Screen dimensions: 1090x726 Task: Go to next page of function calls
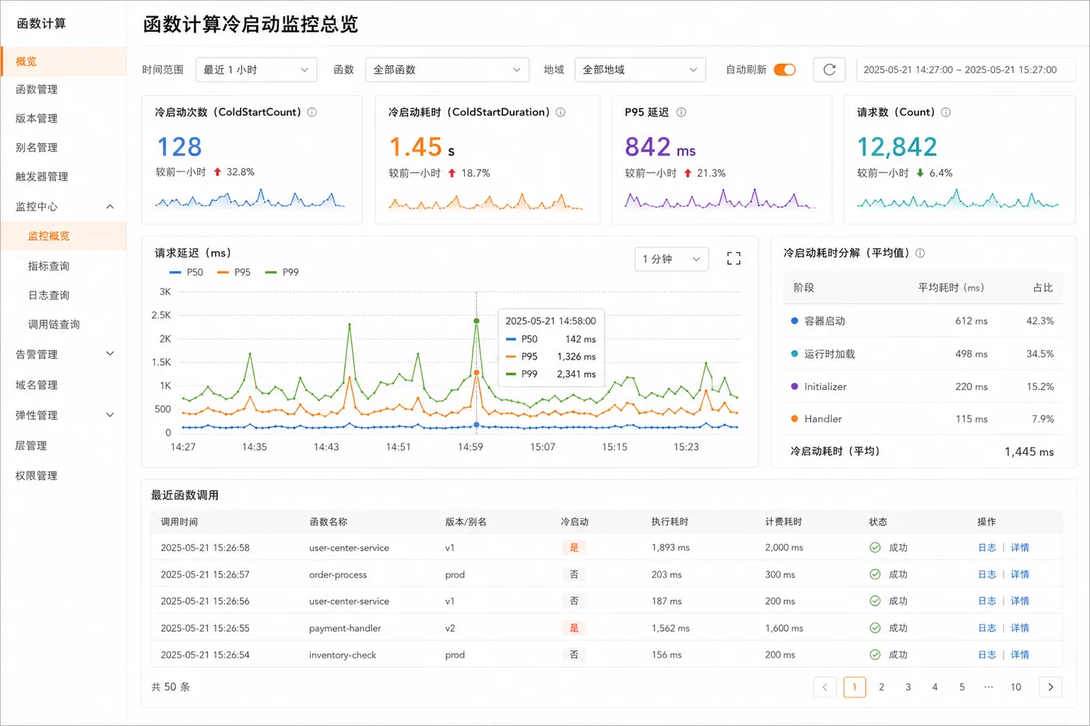pyautogui.click(x=1050, y=687)
